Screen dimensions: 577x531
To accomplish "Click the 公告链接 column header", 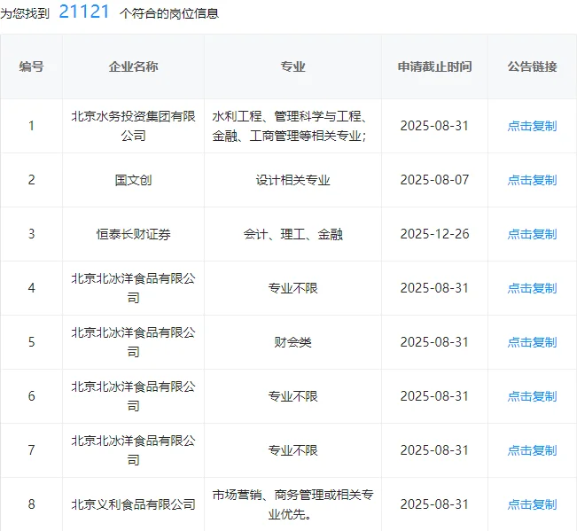I will (532, 66).
